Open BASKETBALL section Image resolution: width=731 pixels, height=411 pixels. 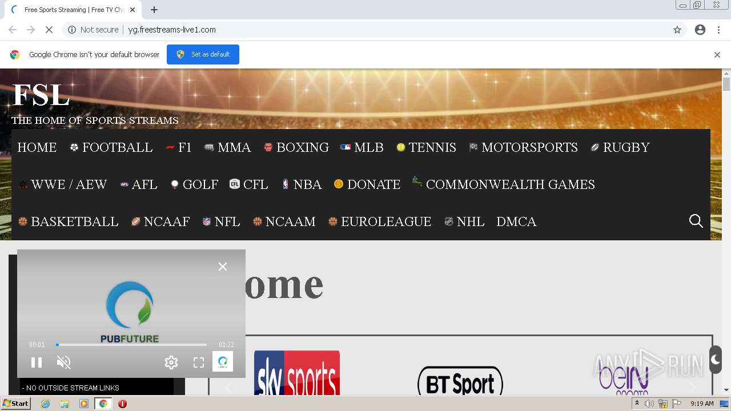coord(68,221)
